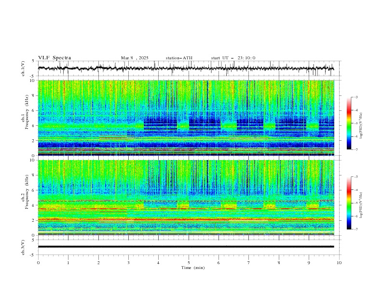Click the time axis tick label 7
This screenshot has height=295, width=382.
point(249,263)
